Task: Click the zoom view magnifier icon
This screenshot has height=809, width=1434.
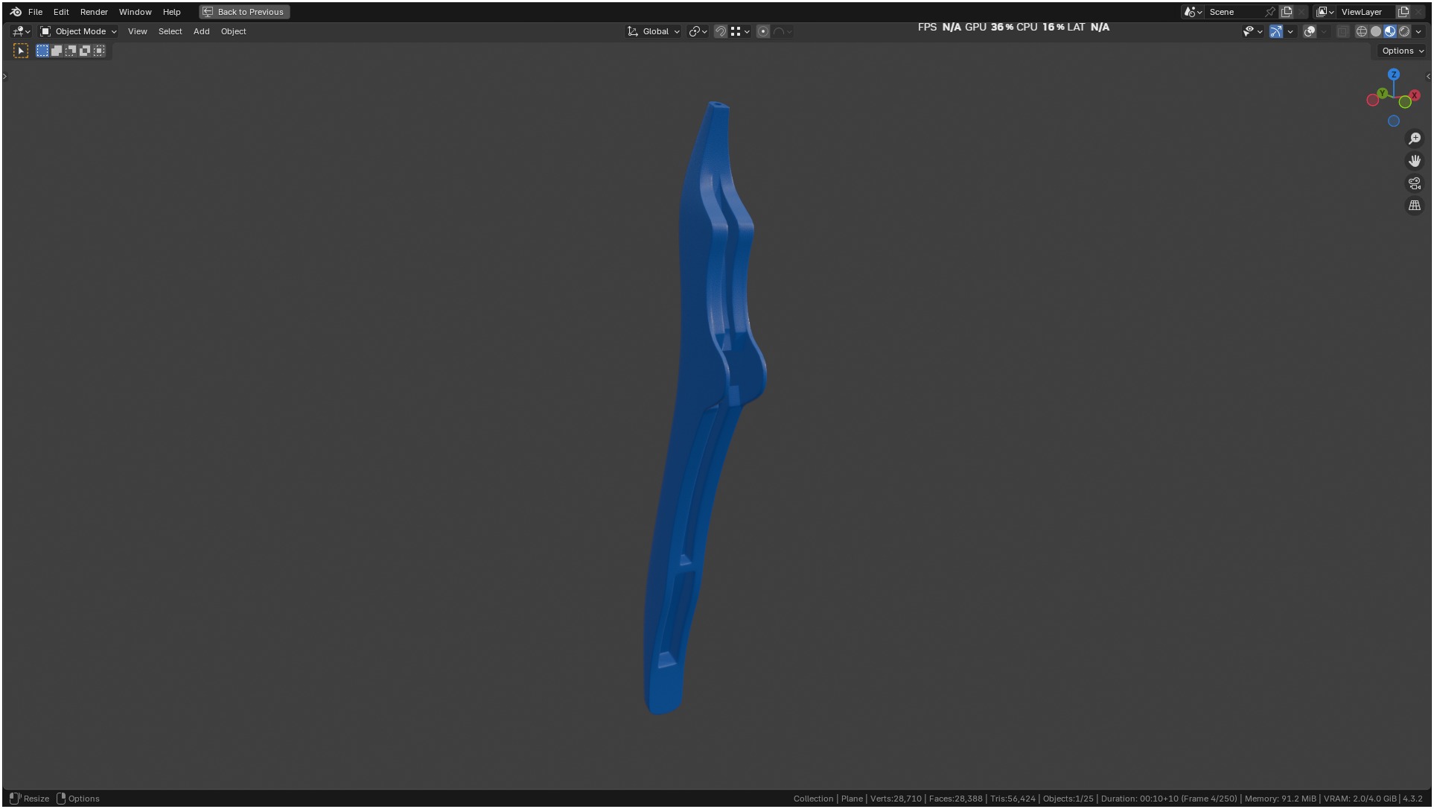Action: click(x=1415, y=139)
